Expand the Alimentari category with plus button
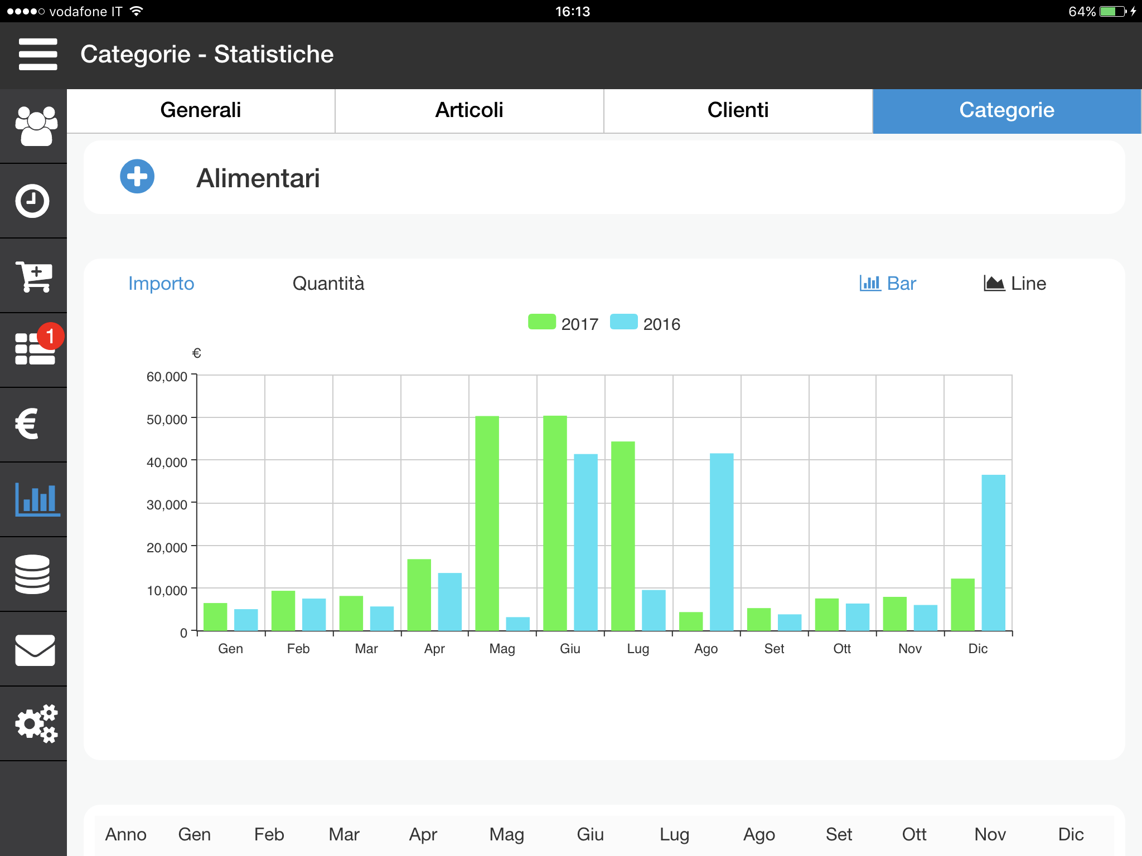 tap(137, 177)
